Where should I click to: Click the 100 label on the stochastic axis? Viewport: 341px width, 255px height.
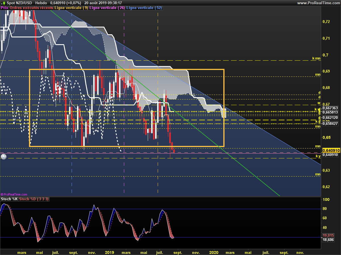326,199
